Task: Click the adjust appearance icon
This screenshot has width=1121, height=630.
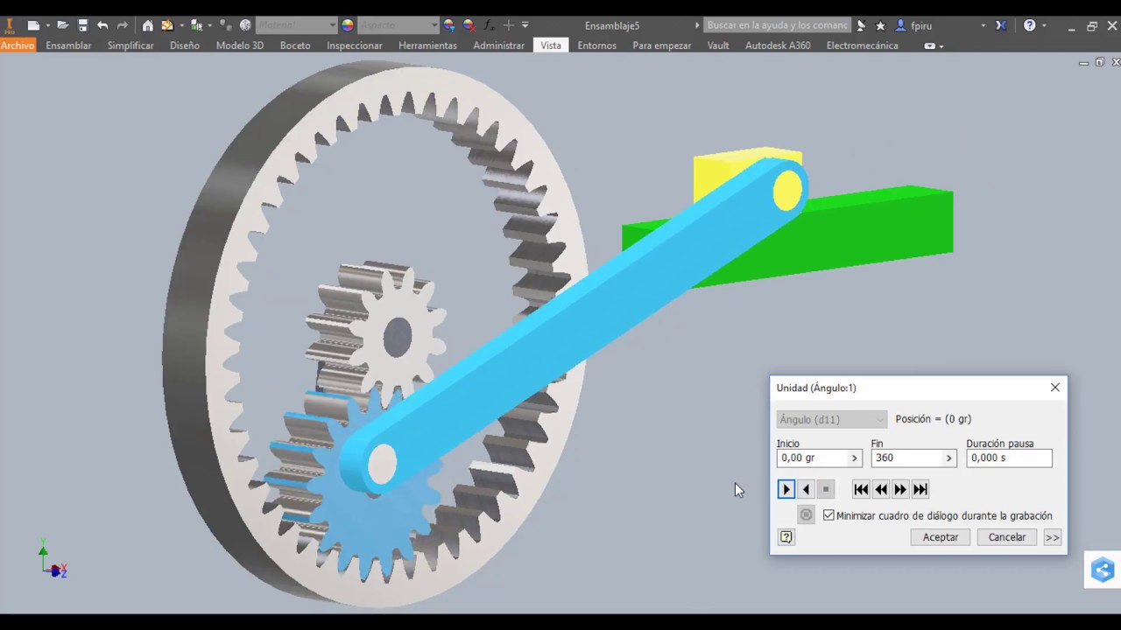Action: point(449,25)
